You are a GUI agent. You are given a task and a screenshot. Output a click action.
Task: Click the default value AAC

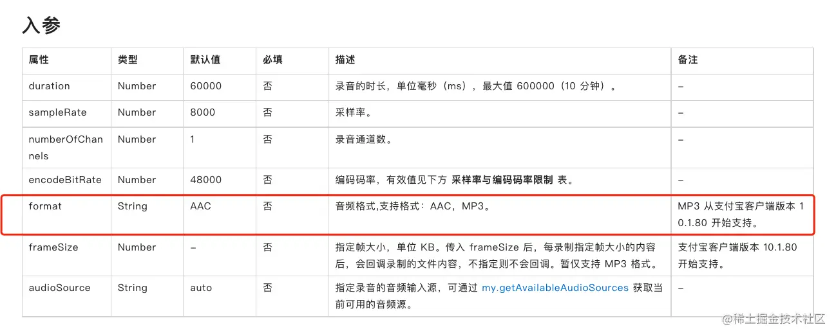tap(201, 206)
